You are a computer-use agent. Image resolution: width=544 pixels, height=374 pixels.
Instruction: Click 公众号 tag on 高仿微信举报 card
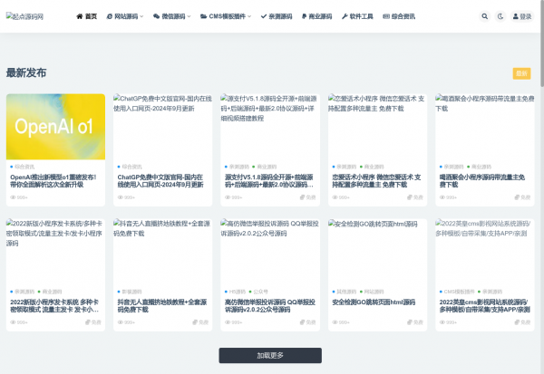258,292
